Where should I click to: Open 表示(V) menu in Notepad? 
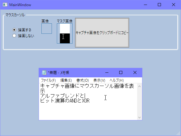(99, 80)
